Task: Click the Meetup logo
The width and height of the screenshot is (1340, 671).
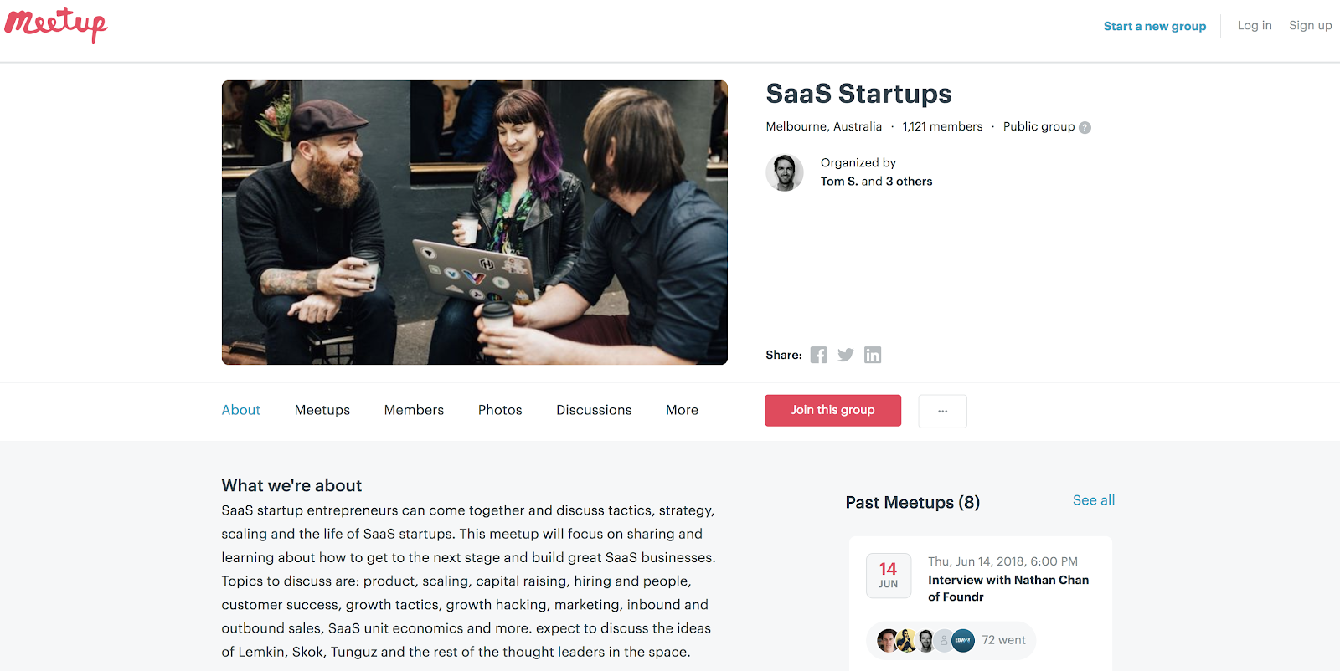Action: coord(56,24)
